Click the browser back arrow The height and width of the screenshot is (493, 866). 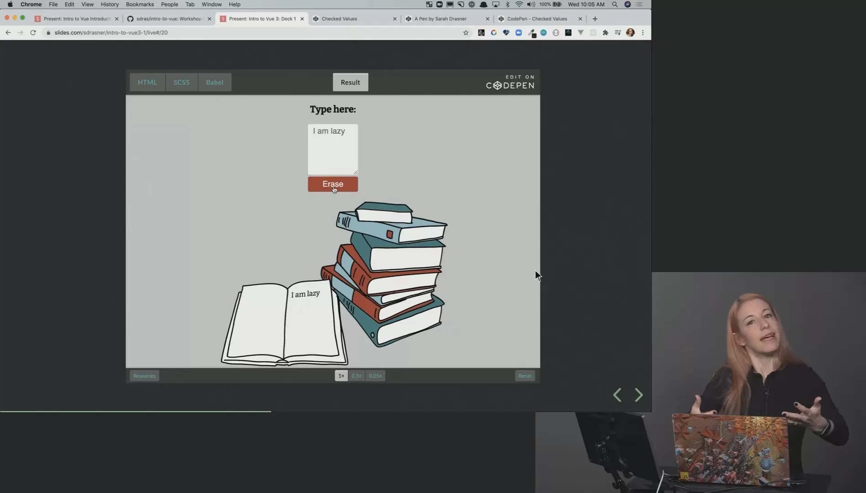[8, 32]
